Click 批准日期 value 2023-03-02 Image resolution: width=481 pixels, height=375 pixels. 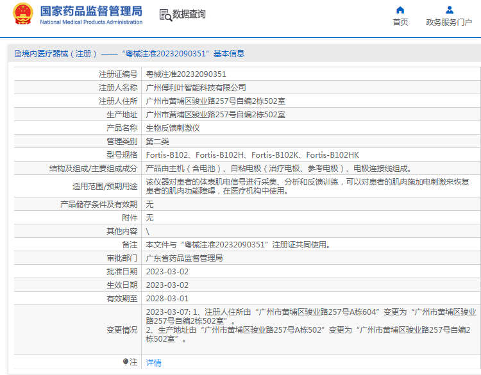coord(167,272)
